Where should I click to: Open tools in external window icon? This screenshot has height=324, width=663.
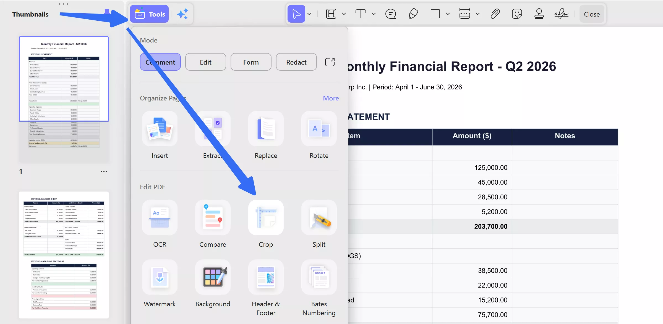[x=330, y=62]
